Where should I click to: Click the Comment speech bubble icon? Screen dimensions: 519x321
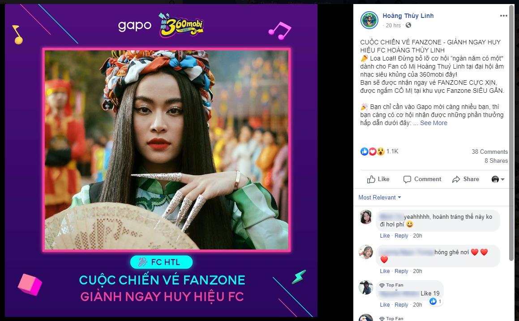[x=407, y=179]
